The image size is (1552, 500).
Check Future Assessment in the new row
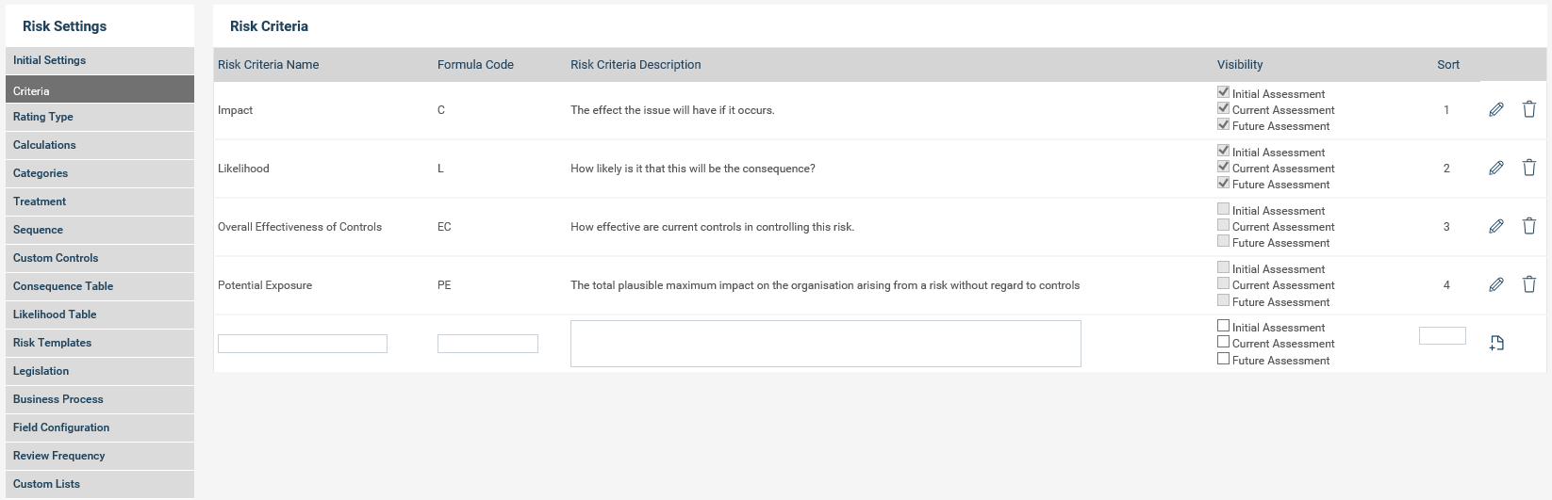tap(1224, 359)
